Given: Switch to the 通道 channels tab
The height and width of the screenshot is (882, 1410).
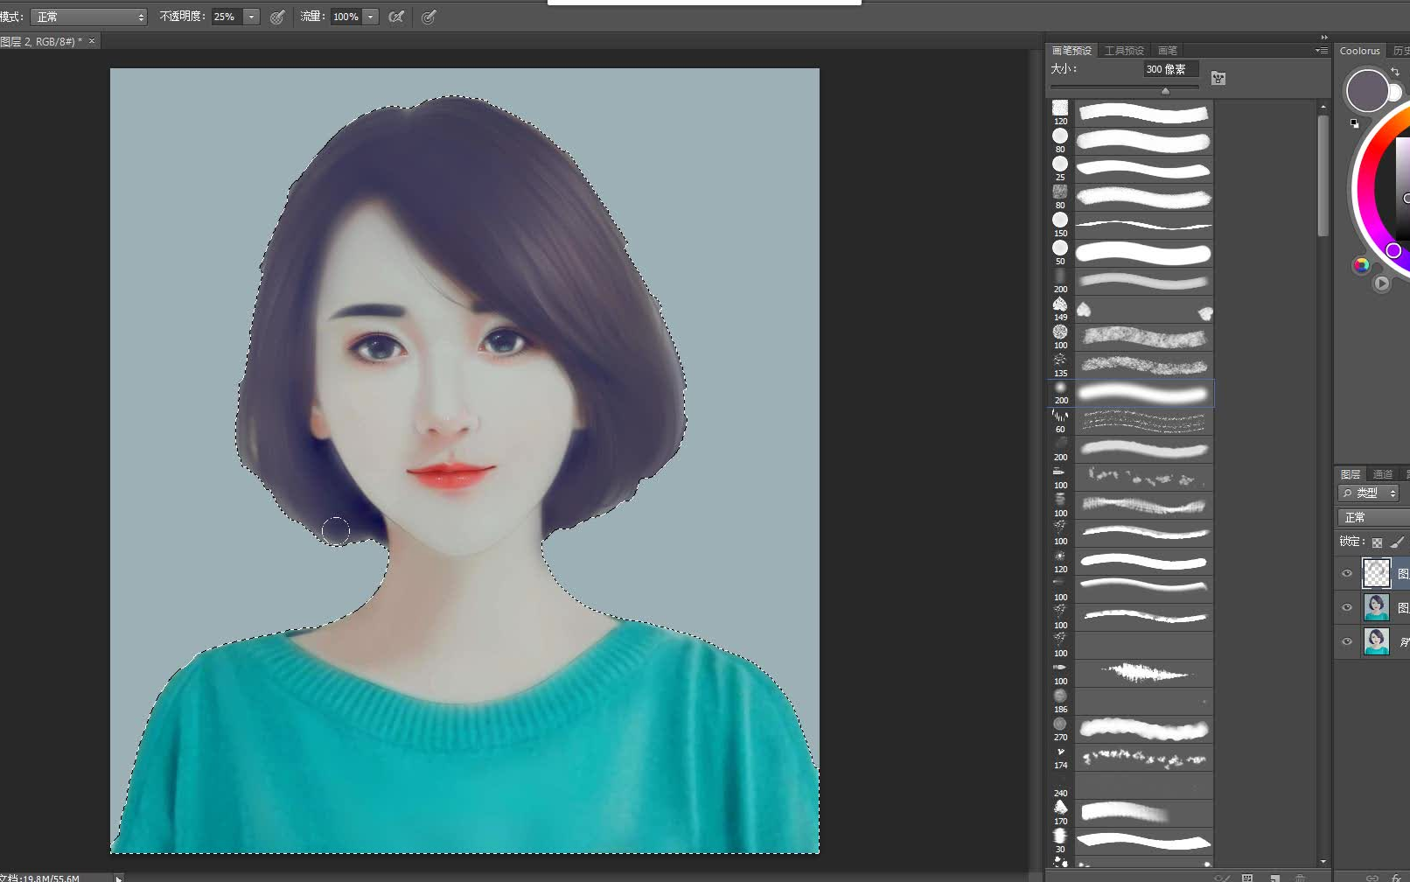Looking at the screenshot, I should (1383, 473).
